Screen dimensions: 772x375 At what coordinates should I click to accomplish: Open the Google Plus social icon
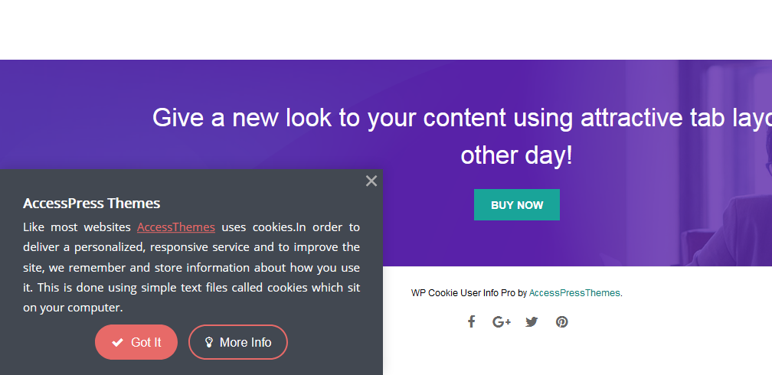coord(502,321)
